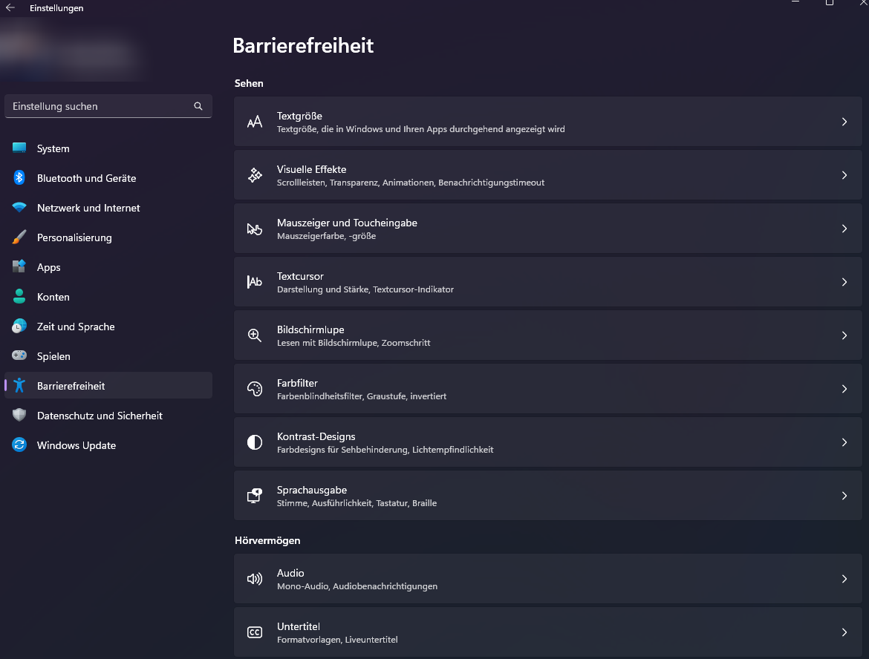Go to Datenschutz und Sicherheit
This screenshot has width=869, height=659.
(x=100, y=416)
